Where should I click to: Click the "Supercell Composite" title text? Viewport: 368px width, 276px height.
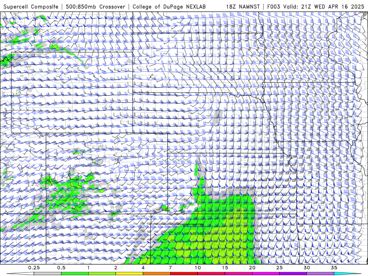[x=31, y=7]
